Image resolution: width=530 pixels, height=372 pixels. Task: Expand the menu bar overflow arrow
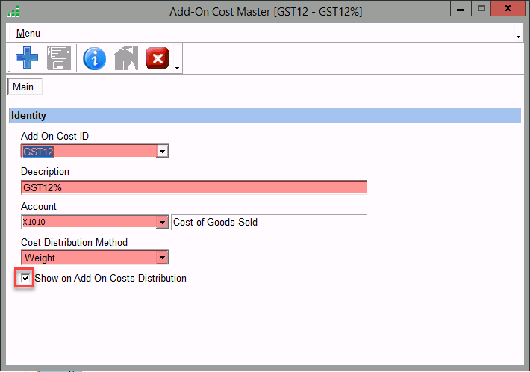[x=518, y=36]
